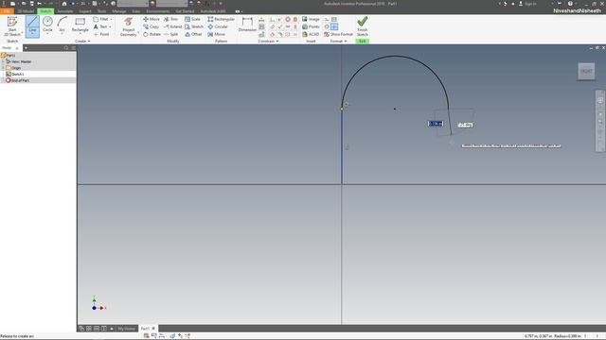Select Sketch1 in model browser
This screenshot has height=340, width=606.
(x=15, y=74)
